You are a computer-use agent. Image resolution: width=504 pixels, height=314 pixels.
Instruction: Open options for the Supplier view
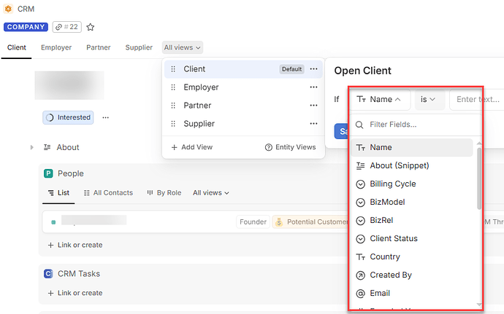313,124
